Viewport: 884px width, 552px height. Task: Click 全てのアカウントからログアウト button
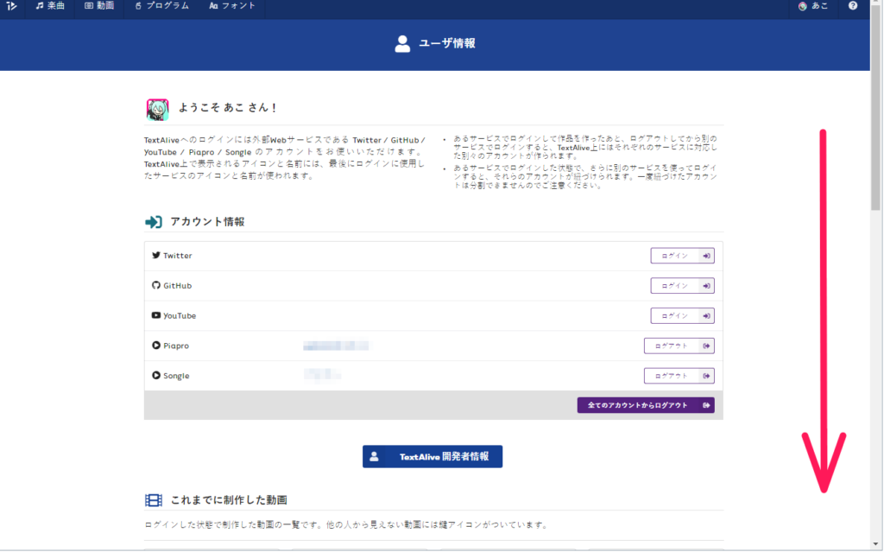point(646,404)
